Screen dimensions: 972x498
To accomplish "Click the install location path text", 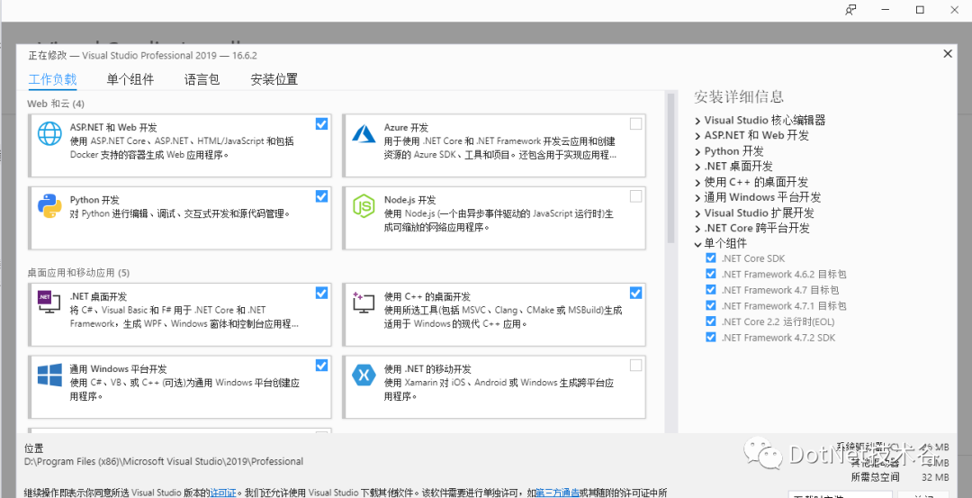I will [164, 461].
